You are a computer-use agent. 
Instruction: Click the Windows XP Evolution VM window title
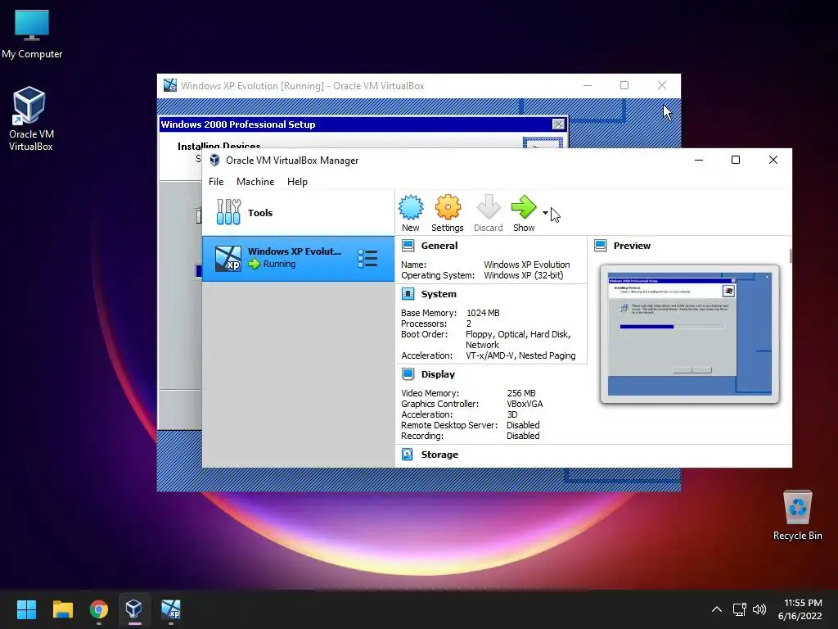click(x=303, y=85)
